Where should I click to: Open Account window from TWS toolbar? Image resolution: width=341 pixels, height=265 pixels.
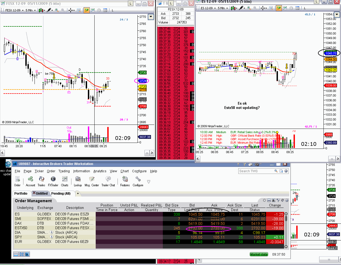tap(30, 181)
